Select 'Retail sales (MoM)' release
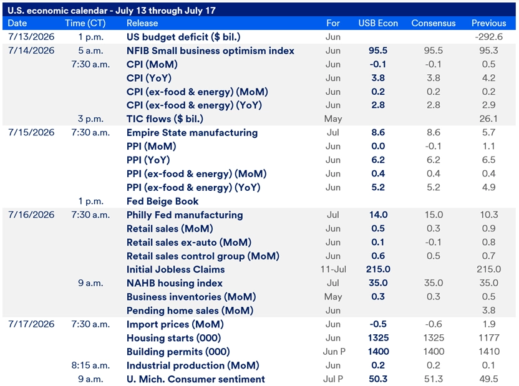 [170, 229]
